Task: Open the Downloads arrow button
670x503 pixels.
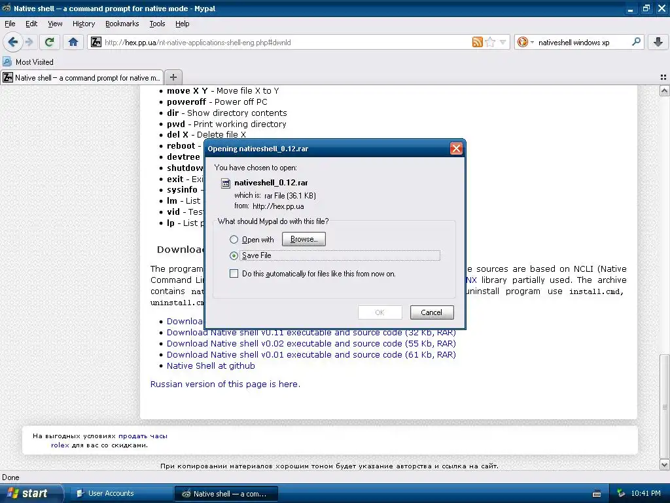Action: pyautogui.click(x=658, y=42)
